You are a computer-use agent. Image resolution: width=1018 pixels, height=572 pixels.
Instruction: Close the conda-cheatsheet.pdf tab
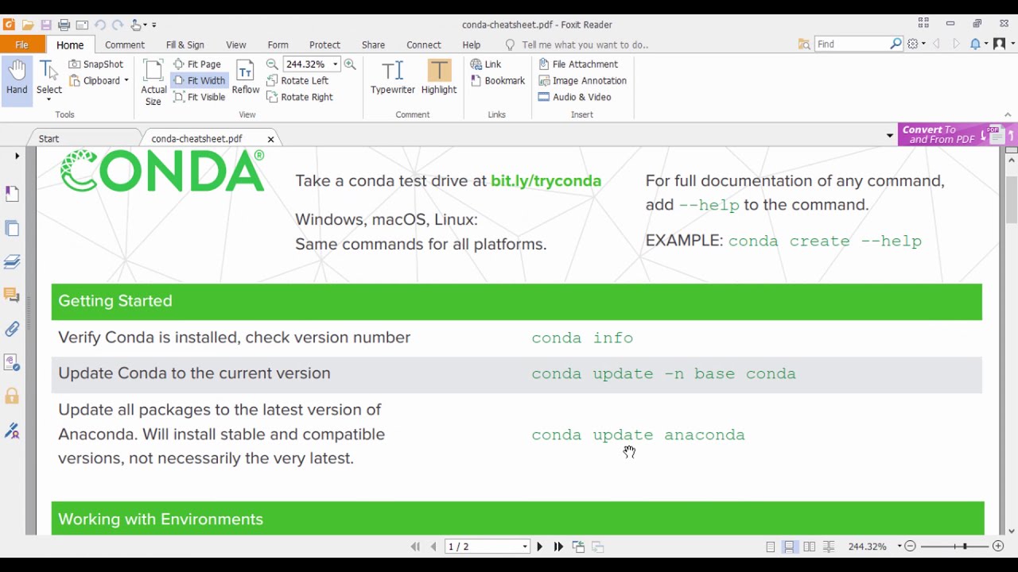[x=270, y=139]
